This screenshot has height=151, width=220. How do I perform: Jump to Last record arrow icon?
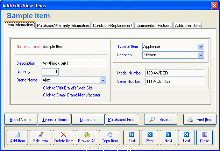click(x=186, y=135)
